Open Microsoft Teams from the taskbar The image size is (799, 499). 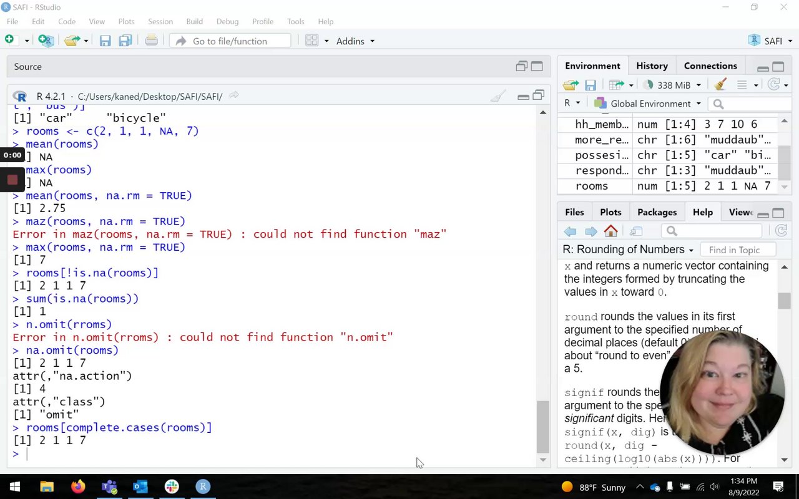click(x=109, y=487)
